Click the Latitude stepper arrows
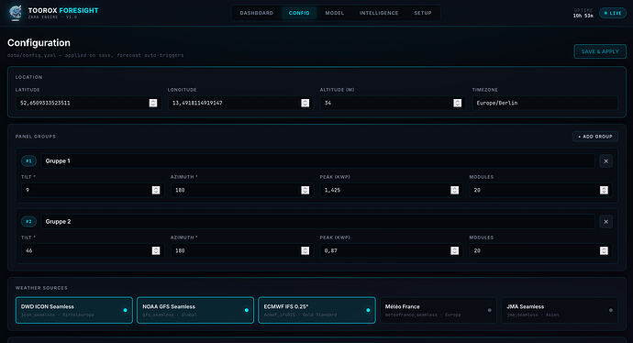 click(153, 103)
